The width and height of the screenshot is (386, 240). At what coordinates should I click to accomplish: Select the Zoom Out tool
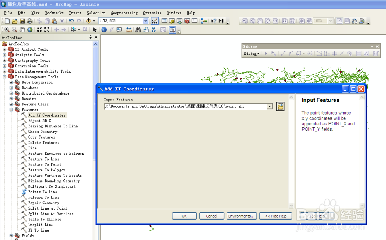click(x=15, y=30)
